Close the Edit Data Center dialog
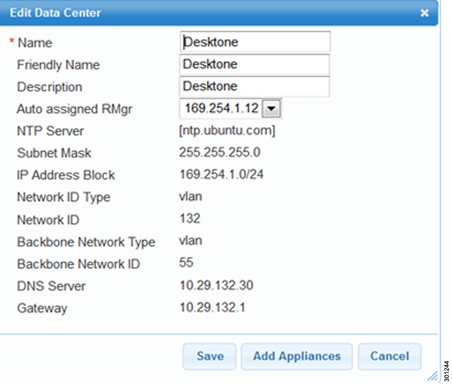 424,13
